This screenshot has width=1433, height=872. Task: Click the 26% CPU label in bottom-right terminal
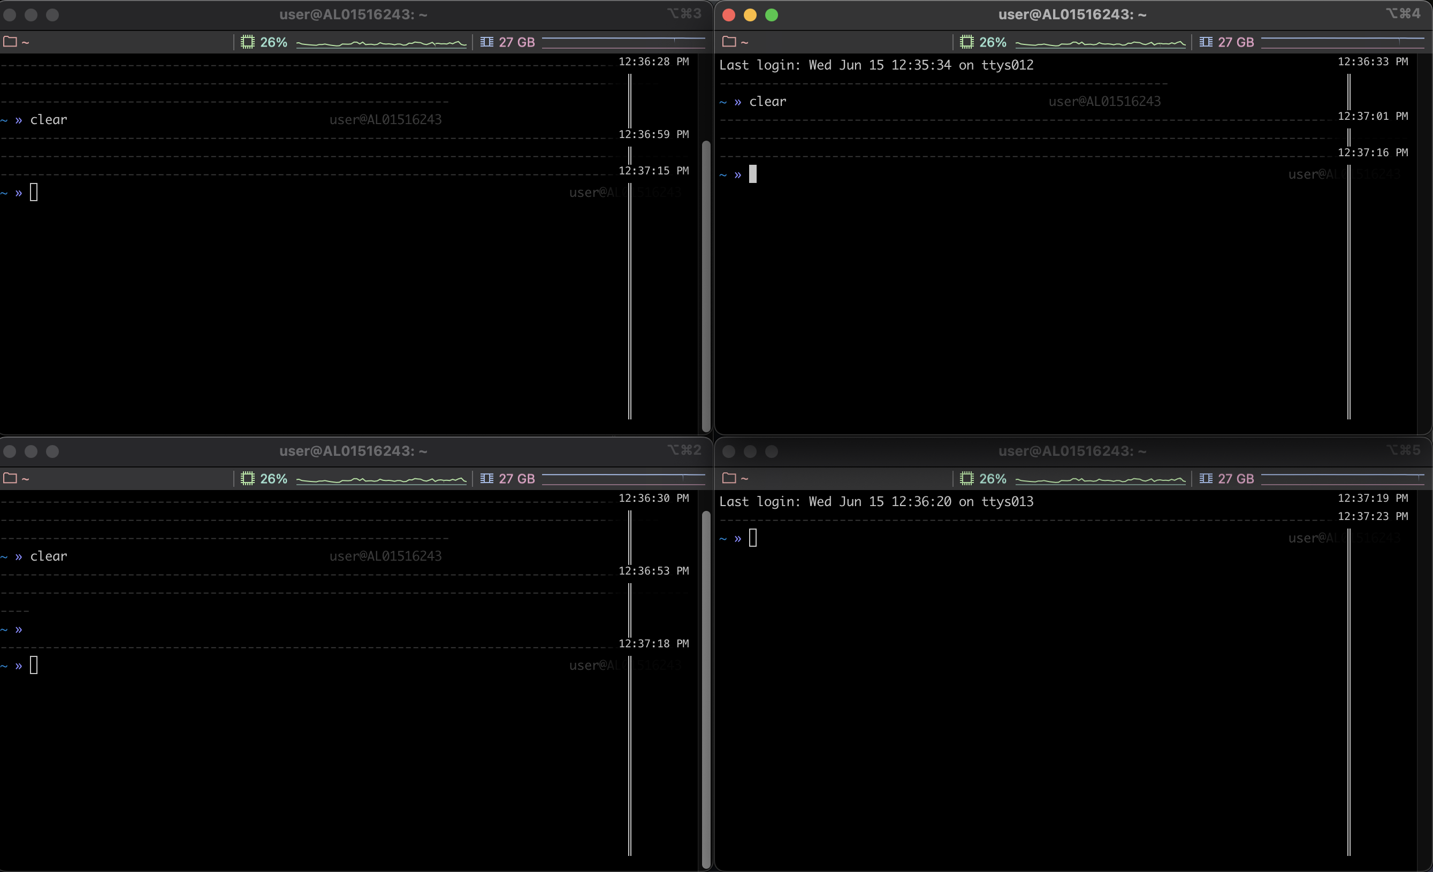[993, 478]
